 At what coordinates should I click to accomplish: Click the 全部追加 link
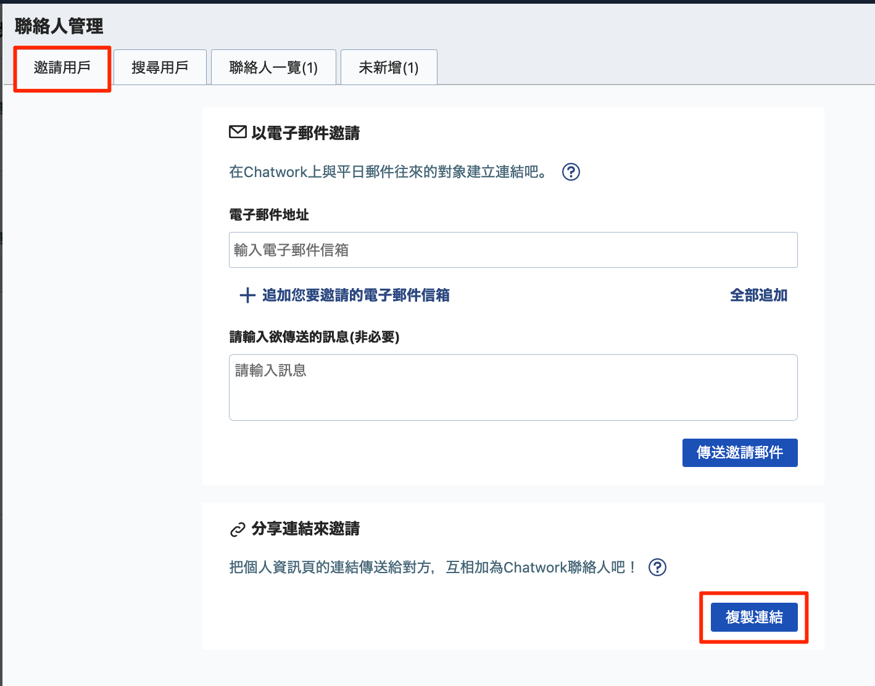(758, 295)
